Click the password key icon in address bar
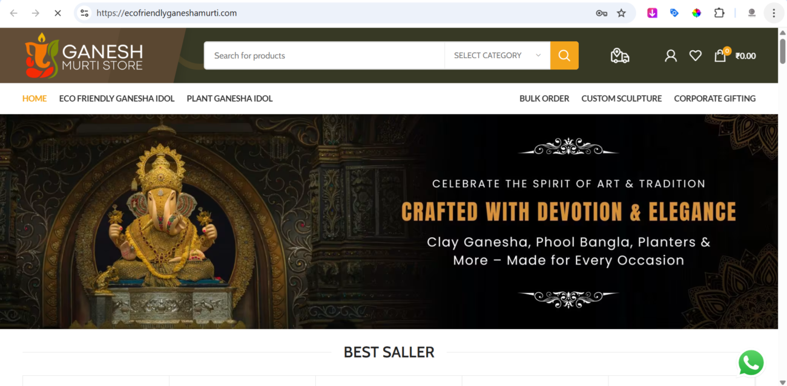Image resolution: width=787 pixels, height=386 pixels. [601, 13]
